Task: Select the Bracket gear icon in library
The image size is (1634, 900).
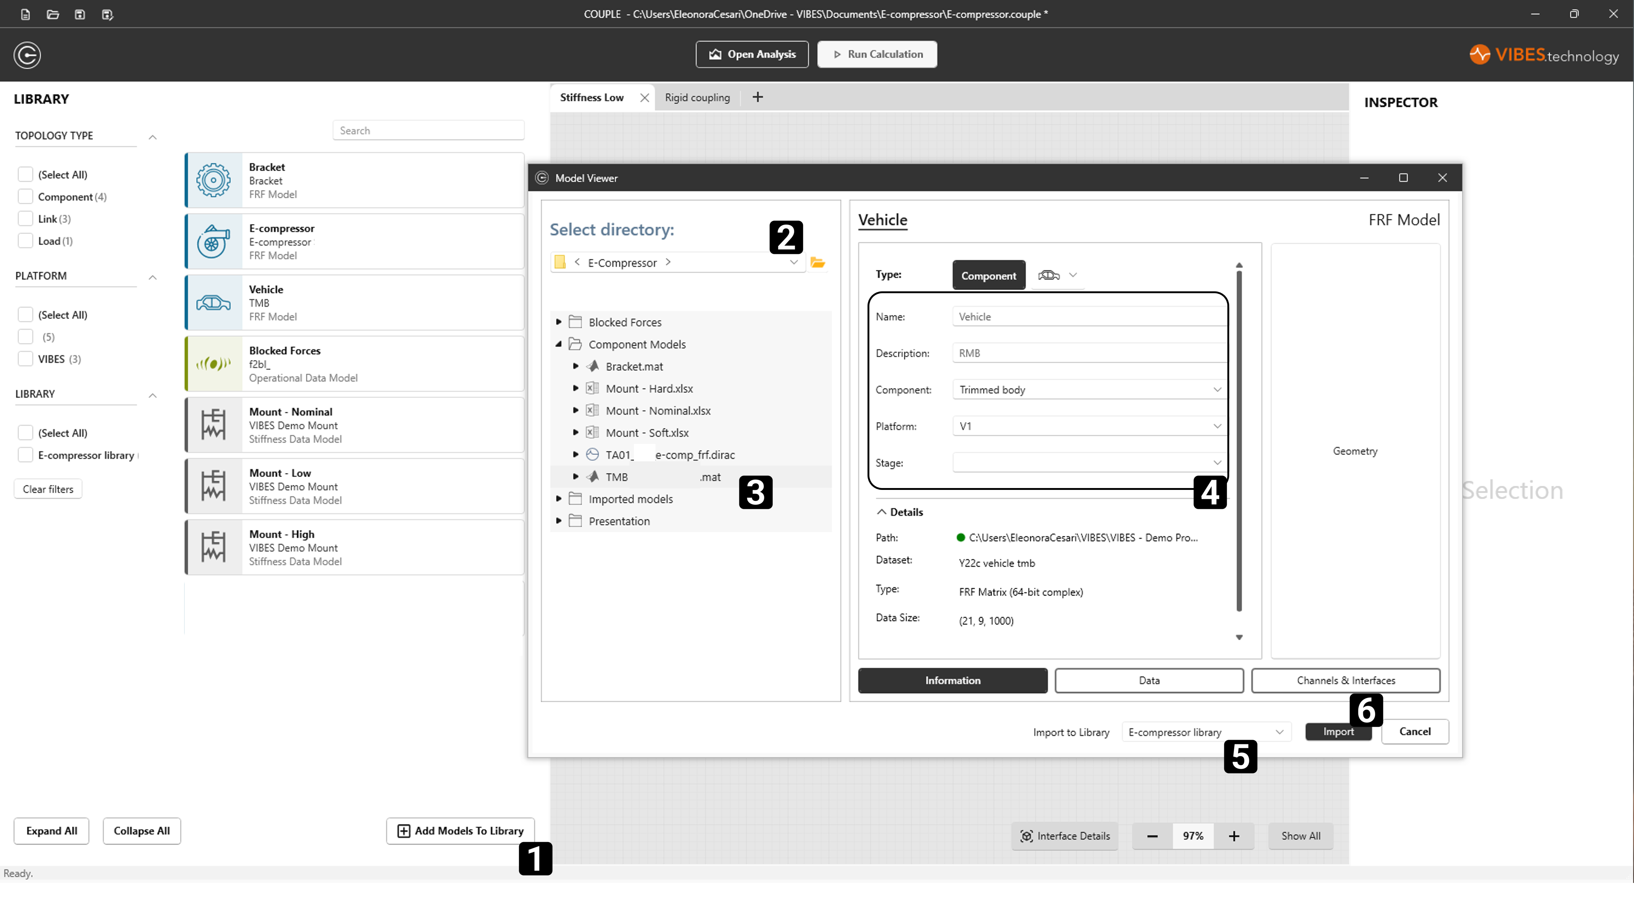Action: click(x=213, y=180)
